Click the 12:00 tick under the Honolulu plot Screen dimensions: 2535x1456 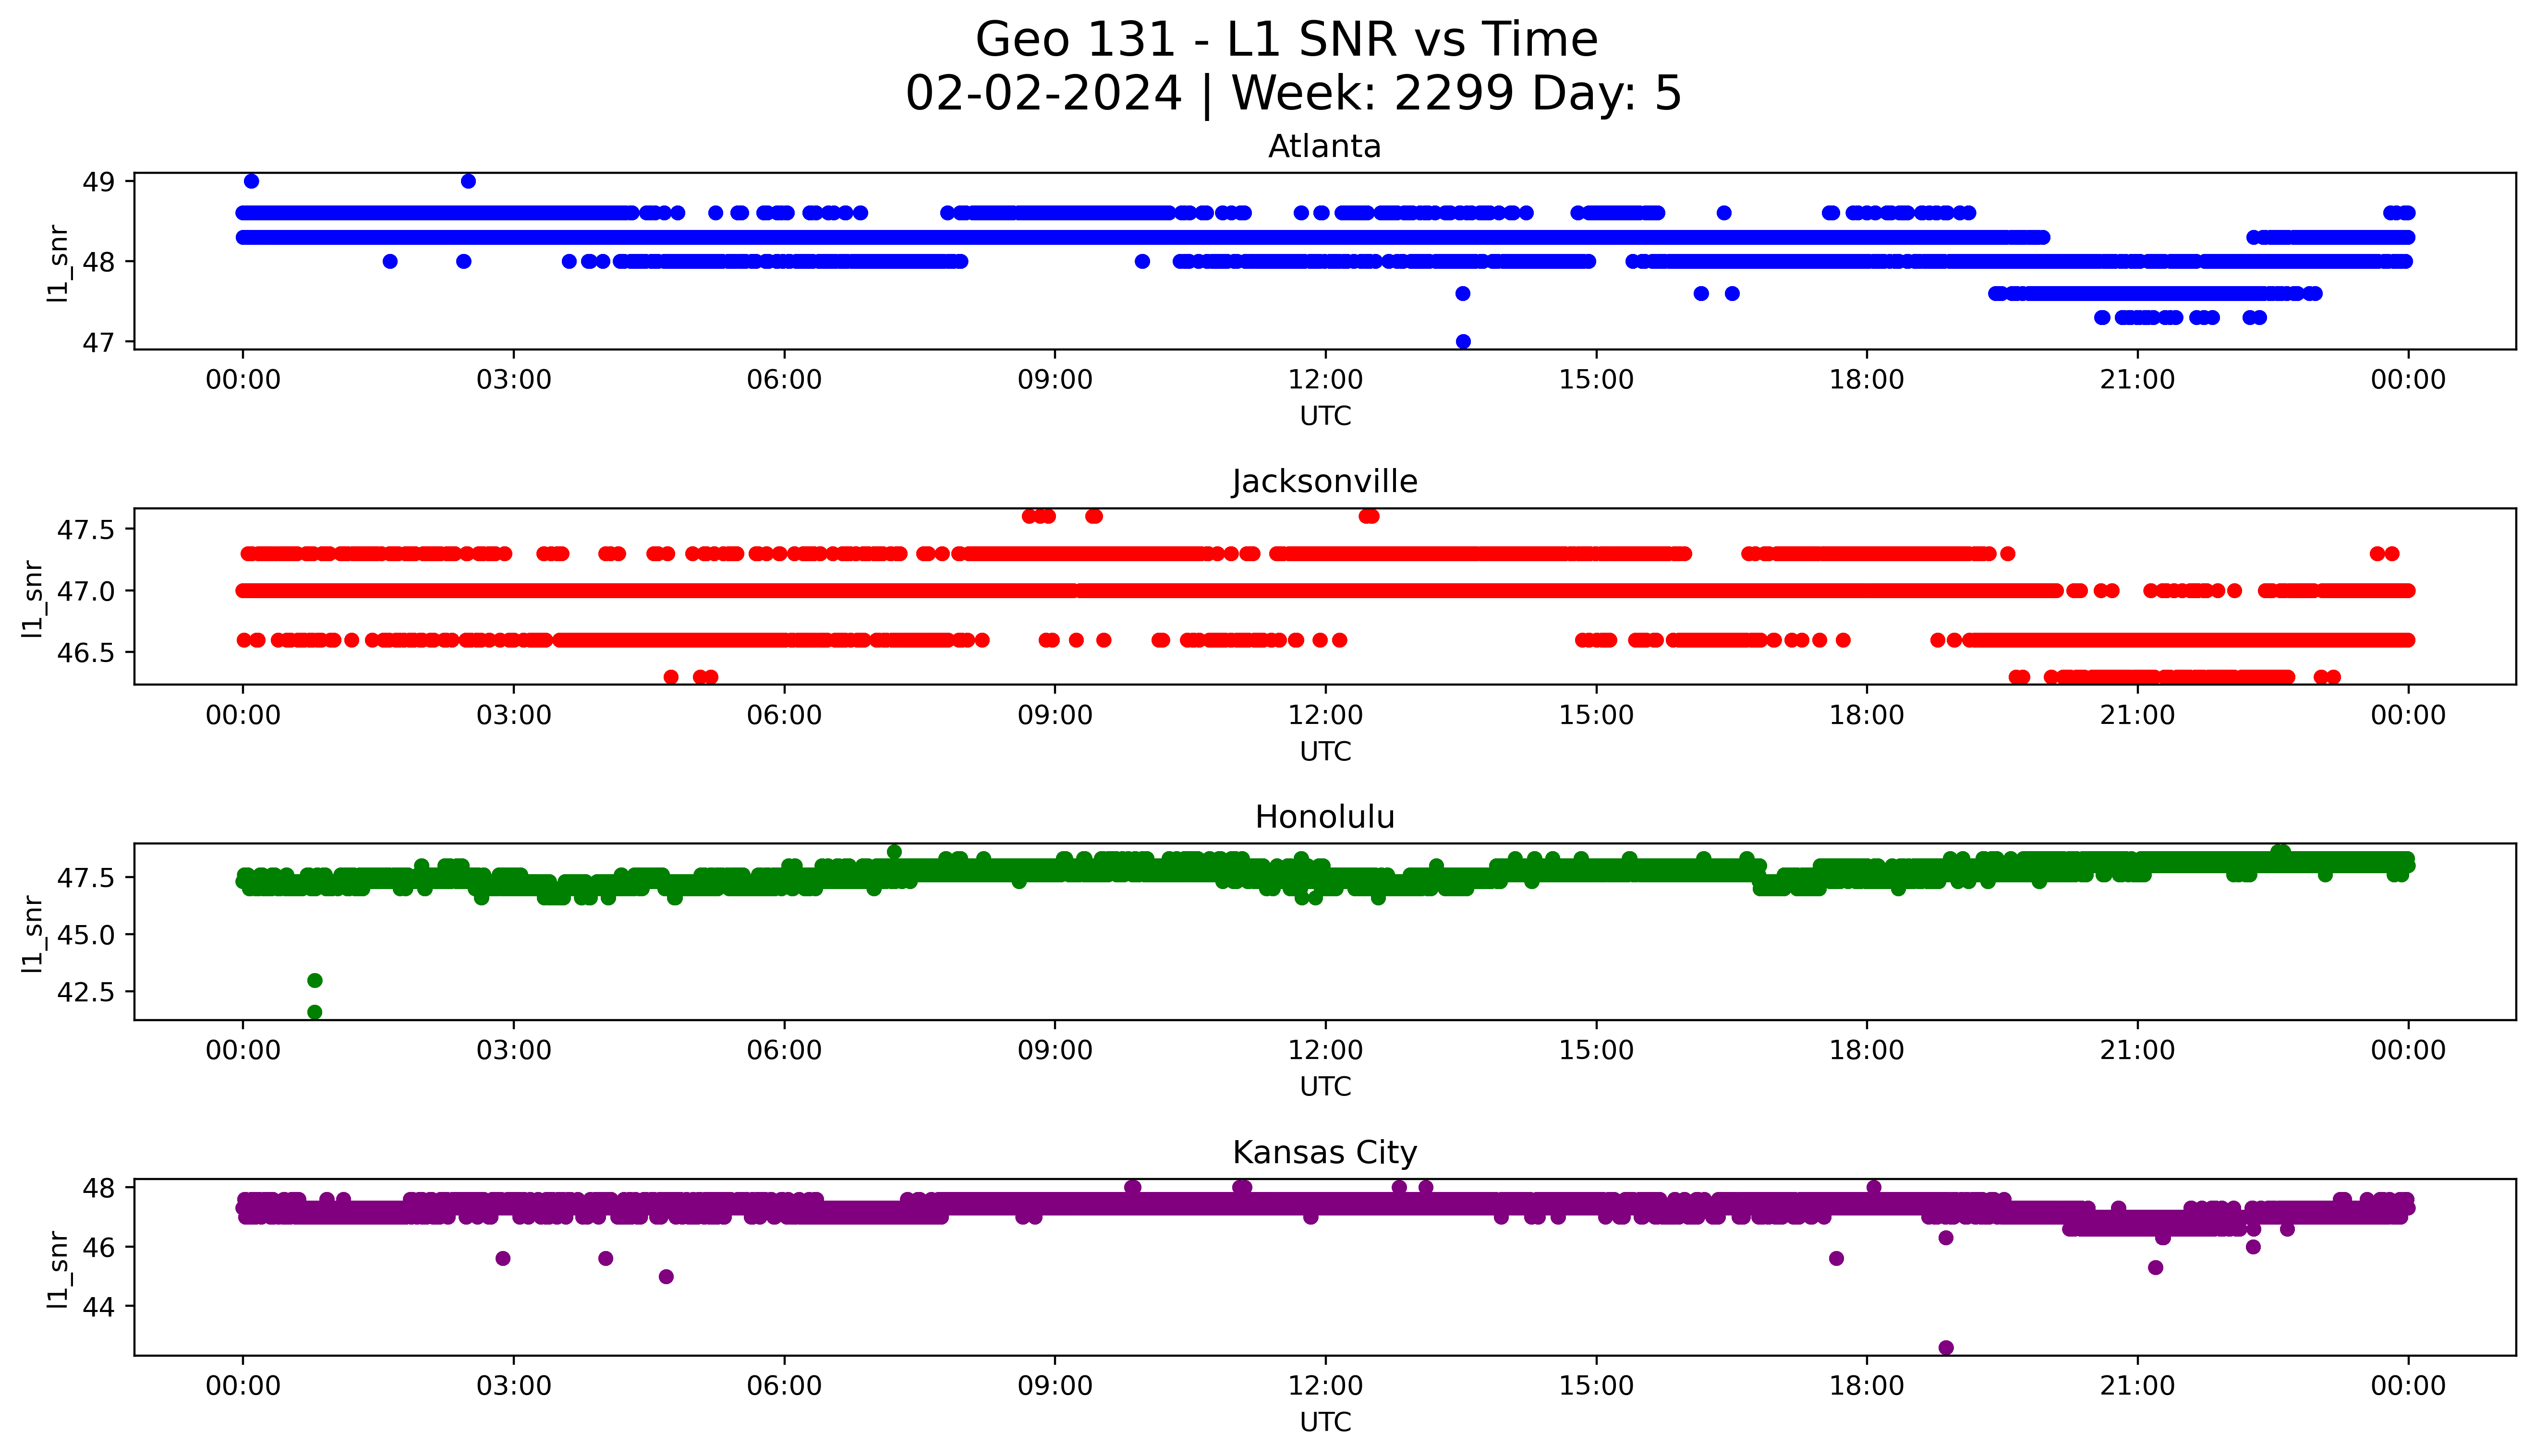1326,1050
